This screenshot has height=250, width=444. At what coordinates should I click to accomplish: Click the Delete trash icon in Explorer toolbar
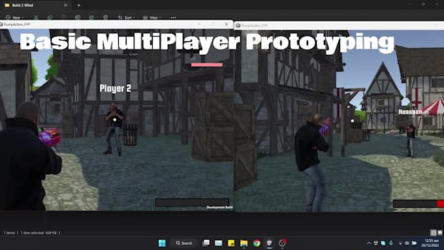[x=105, y=18]
